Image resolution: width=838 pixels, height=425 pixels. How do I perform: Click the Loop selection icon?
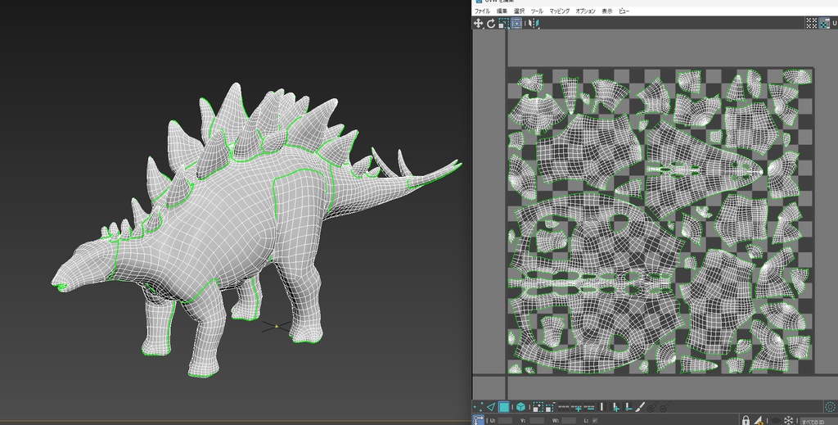tap(564, 407)
